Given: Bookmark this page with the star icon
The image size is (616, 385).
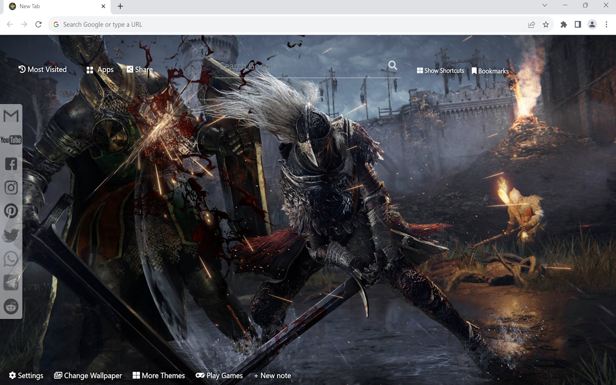Looking at the screenshot, I should (546, 24).
